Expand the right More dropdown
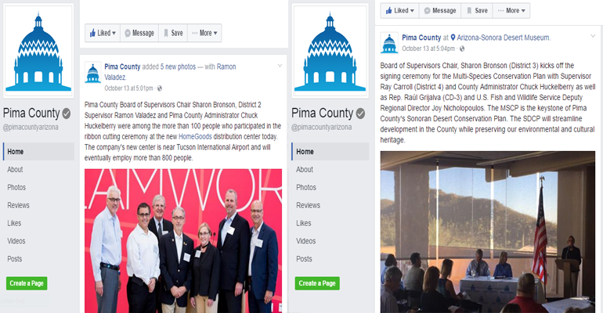Viewport: 603px width, 313px height. coord(511,11)
